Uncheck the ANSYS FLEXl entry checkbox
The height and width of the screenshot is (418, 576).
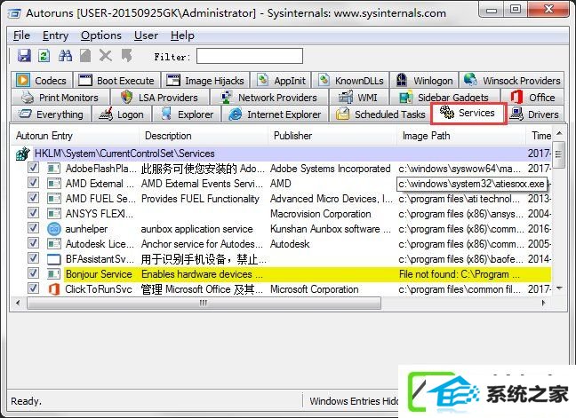point(33,213)
